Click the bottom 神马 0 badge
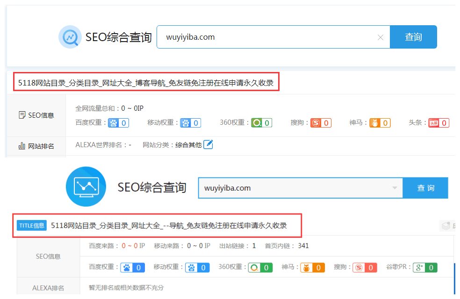The image size is (460, 299). point(312,267)
